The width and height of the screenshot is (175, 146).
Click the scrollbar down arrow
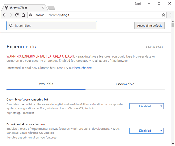[173, 144]
